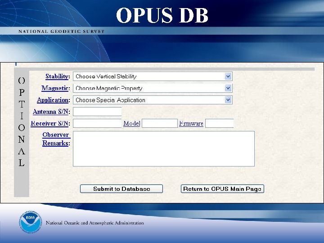The height and width of the screenshot is (243, 324).
Task: Click the Submit to Database button
Action: coord(121,189)
